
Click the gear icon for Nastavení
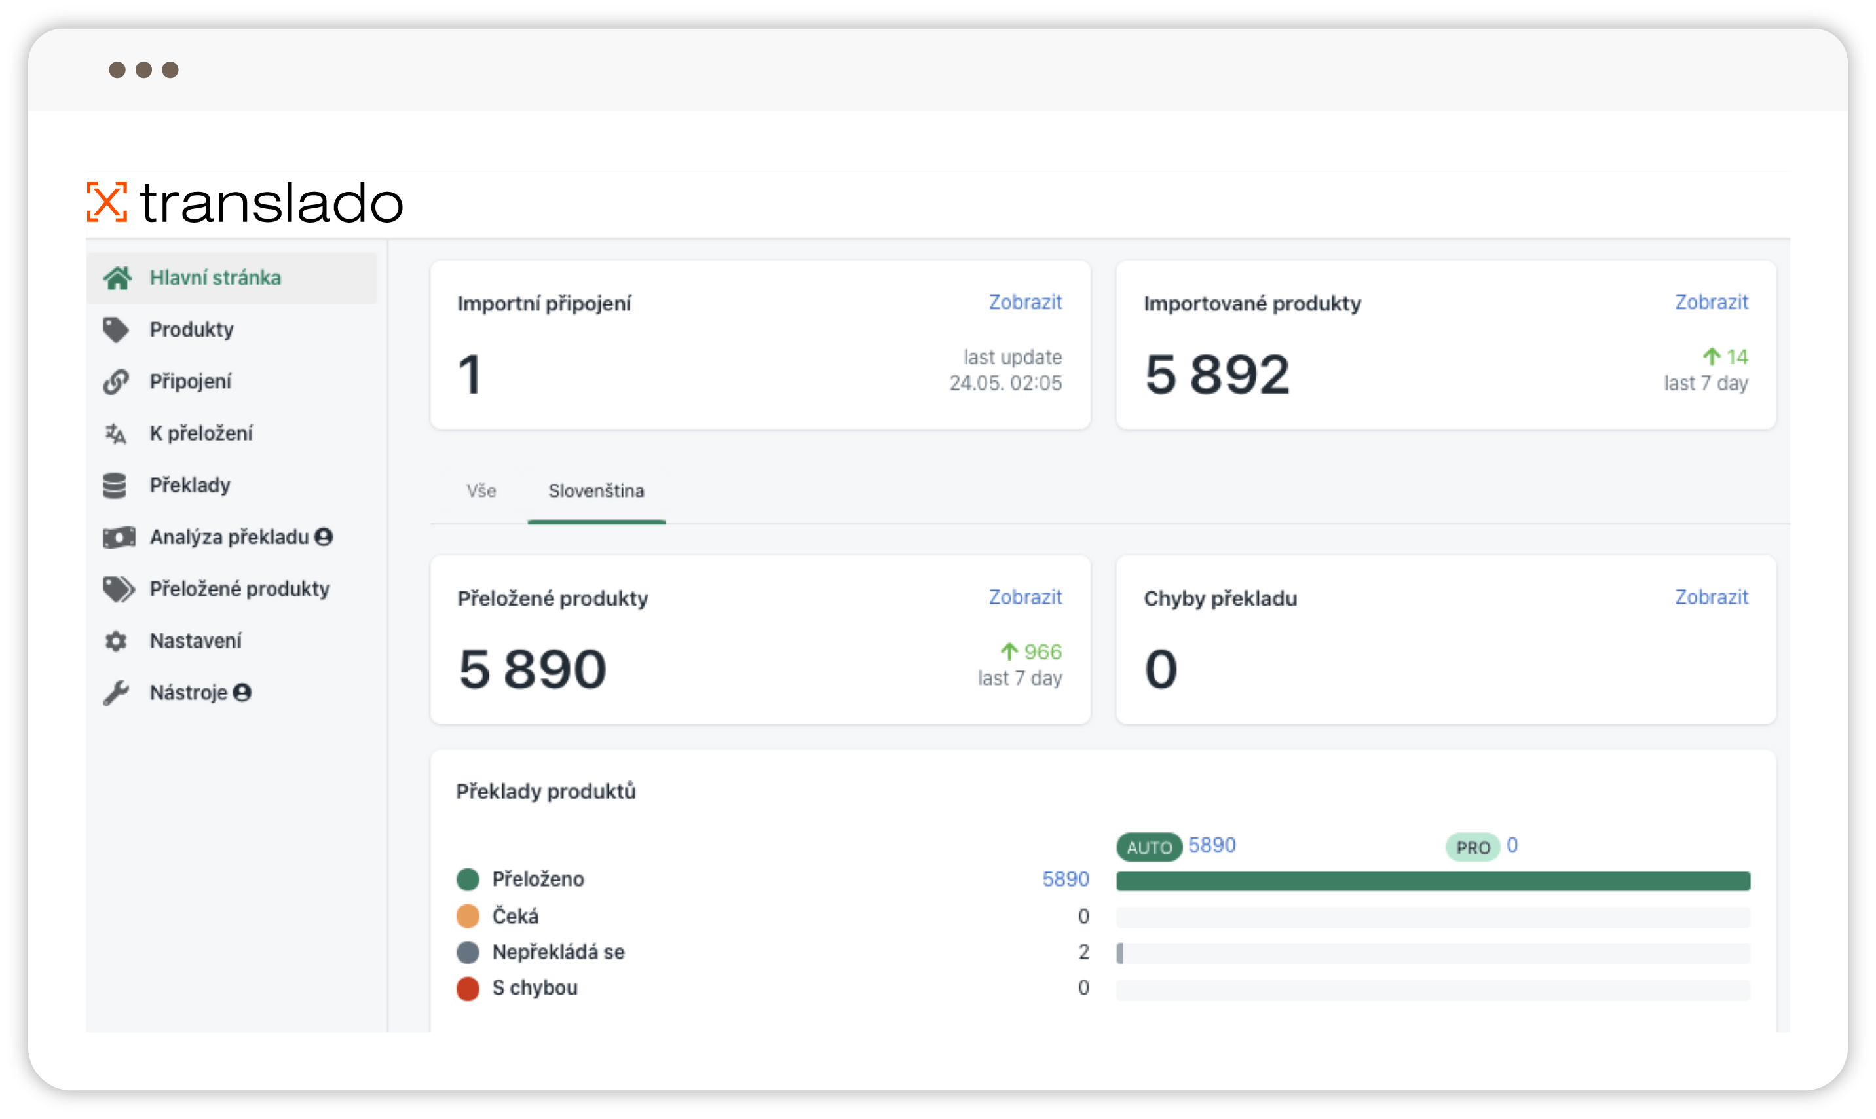pyautogui.click(x=115, y=641)
